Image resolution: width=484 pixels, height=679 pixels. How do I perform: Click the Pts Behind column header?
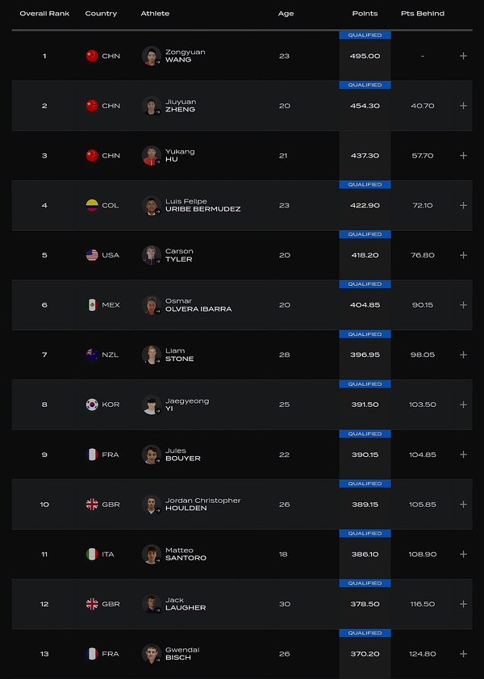point(423,14)
